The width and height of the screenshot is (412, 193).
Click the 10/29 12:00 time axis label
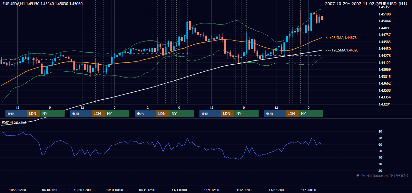pyautogui.click(x=18, y=190)
